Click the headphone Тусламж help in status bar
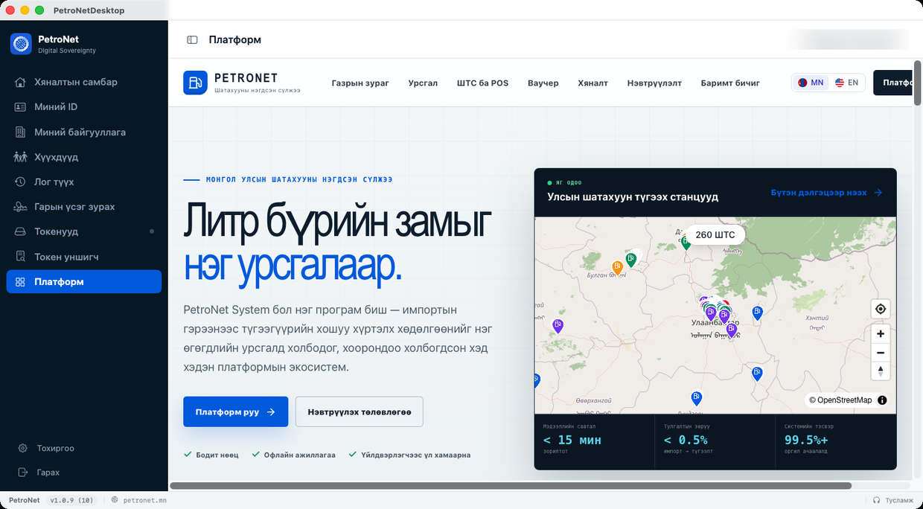The width and height of the screenshot is (923, 509). [892, 501]
